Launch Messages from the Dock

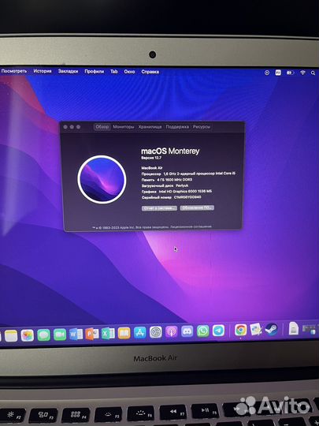[x=43, y=334]
